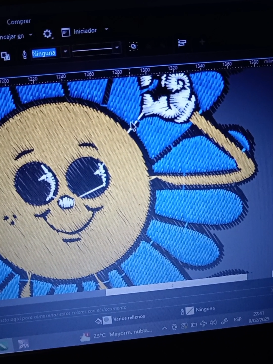Click the Iniciador launcher icon
This screenshot has height=364, width=273.
66,33
